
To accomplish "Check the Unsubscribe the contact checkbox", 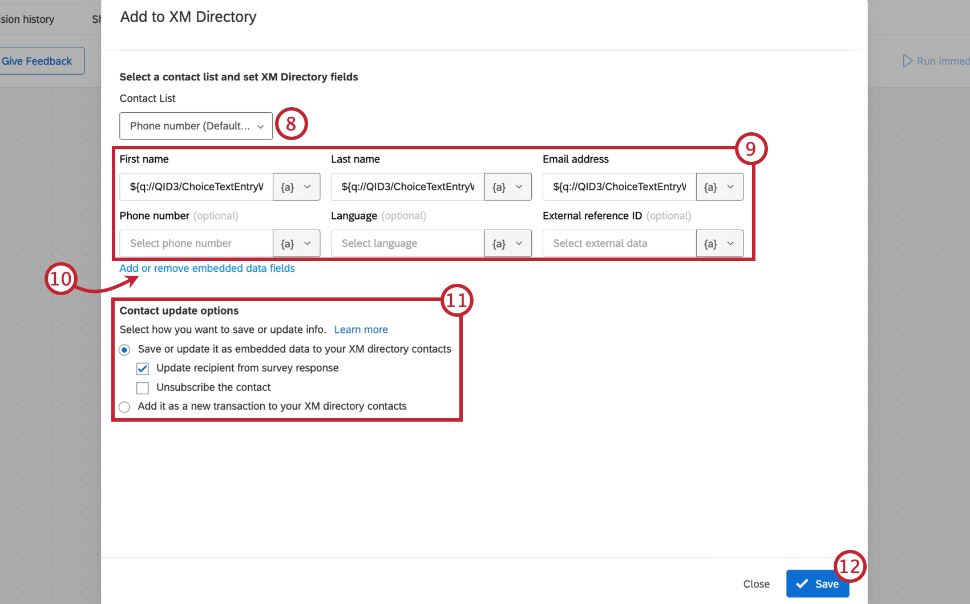I will 143,387.
